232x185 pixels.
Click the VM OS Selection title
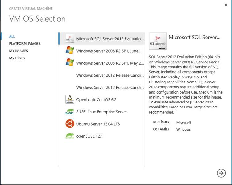coord(37,19)
